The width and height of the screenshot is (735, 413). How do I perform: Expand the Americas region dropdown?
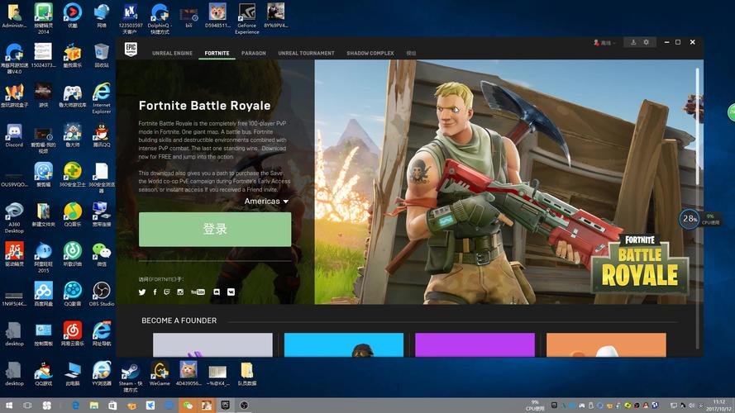(x=266, y=201)
